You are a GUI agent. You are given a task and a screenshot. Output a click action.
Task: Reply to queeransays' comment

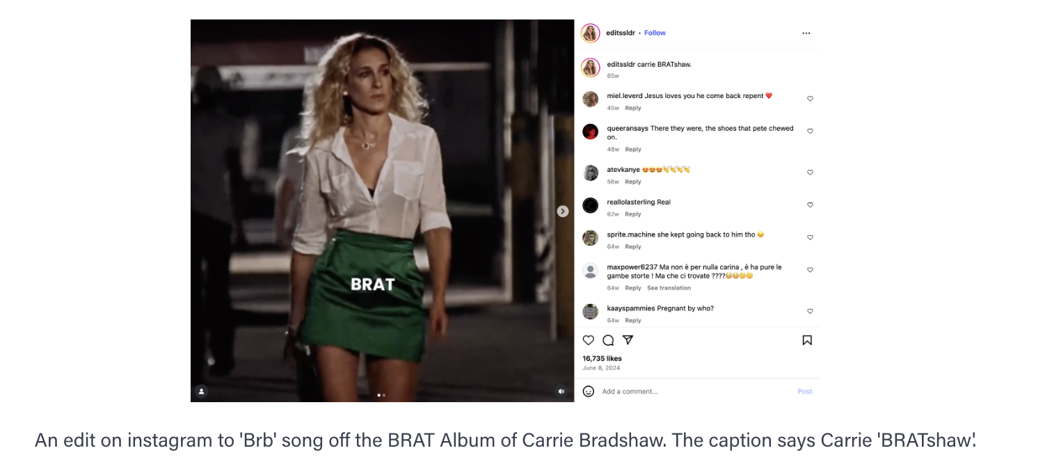pos(633,150)
